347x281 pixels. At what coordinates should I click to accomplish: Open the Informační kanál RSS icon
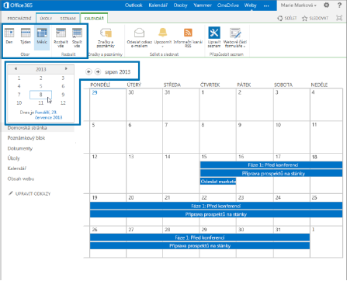pos(188,33)
